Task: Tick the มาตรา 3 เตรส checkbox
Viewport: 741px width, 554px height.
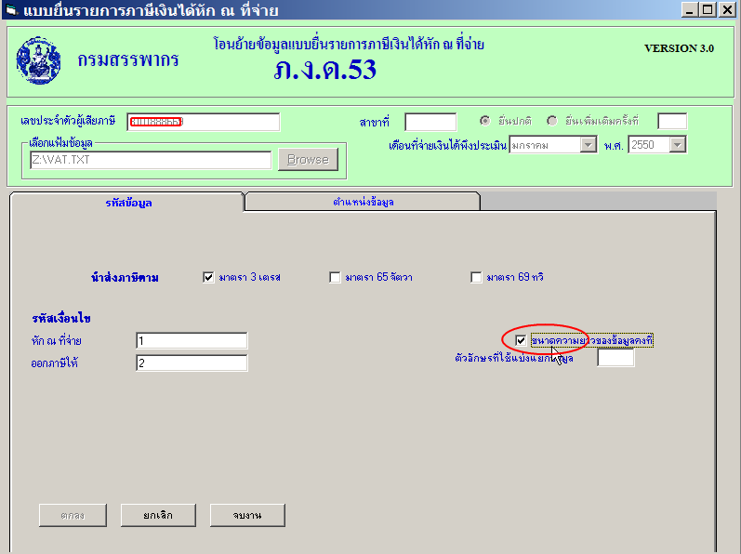Action: (x=208, y=277)
